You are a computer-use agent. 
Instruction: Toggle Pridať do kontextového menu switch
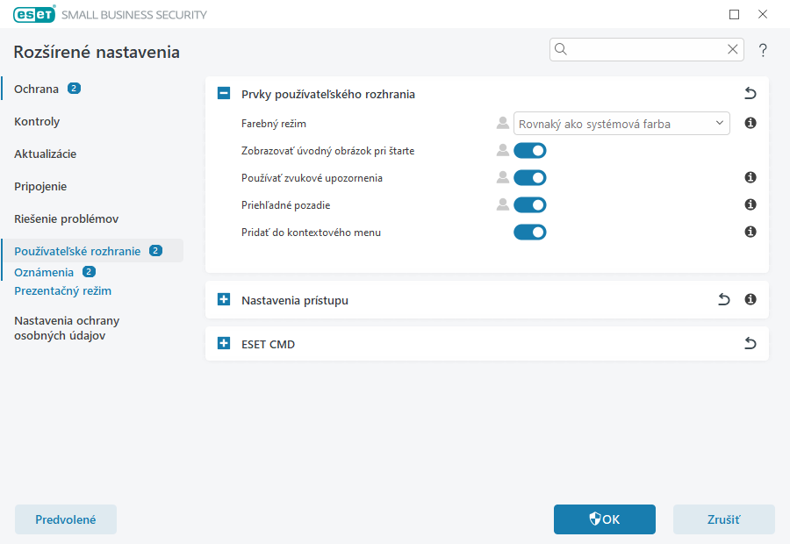(530, 233)
